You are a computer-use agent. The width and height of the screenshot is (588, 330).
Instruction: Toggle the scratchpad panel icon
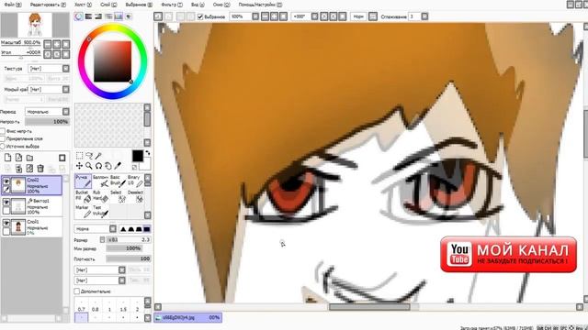tap(129, 16)
